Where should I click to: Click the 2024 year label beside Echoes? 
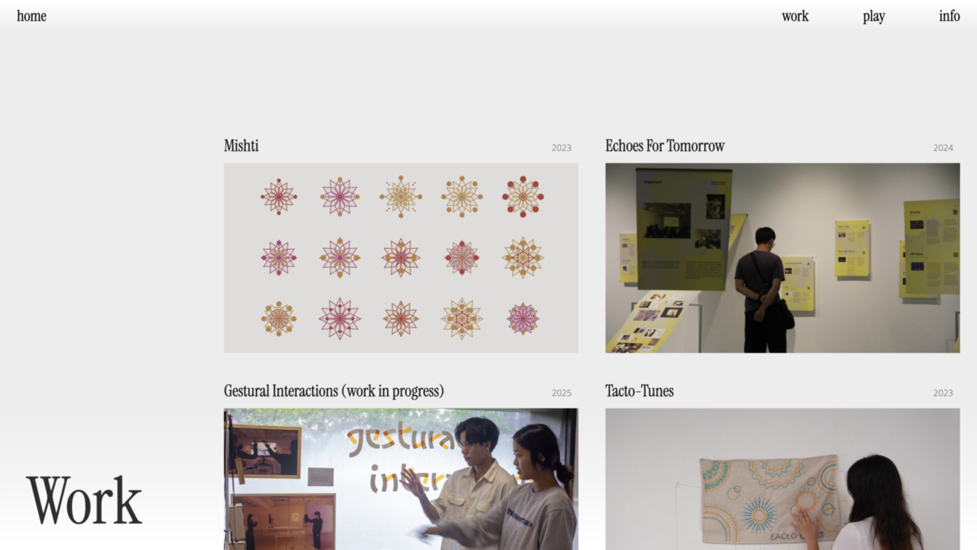(943, 148)
